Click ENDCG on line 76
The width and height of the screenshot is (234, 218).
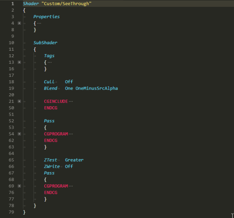point(51,192)
